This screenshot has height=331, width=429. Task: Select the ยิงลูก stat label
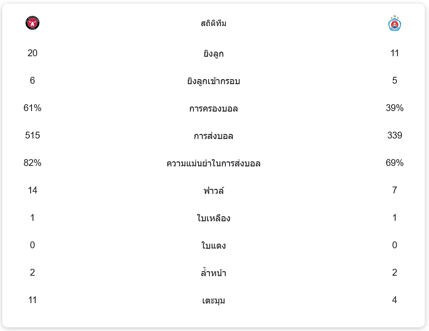[x=214, y=53]
